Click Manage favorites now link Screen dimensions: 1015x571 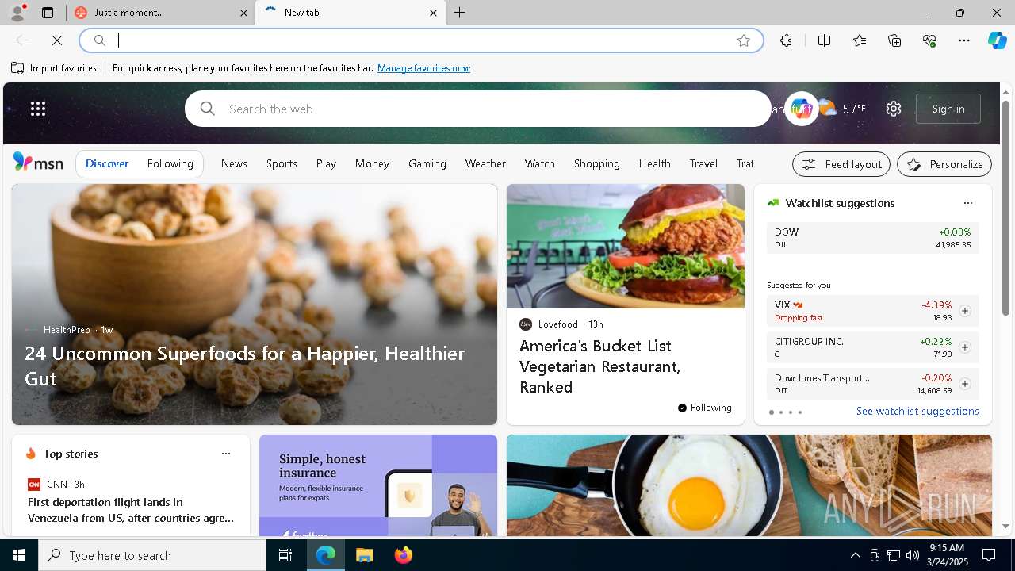[423, 68]
